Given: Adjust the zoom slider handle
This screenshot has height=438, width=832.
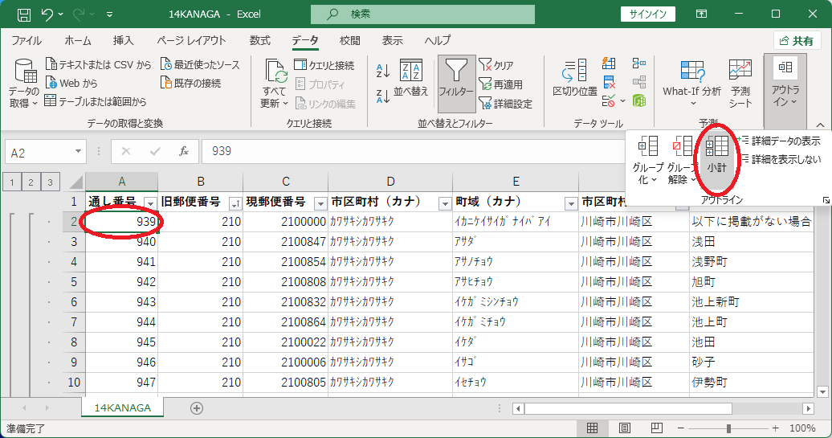Looking at the screenshot, I should click(728, 428).
